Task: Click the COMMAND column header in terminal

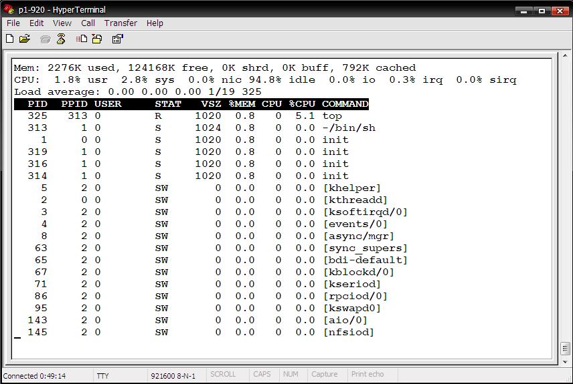Action: pyautogui.click(x=345, y=104)
